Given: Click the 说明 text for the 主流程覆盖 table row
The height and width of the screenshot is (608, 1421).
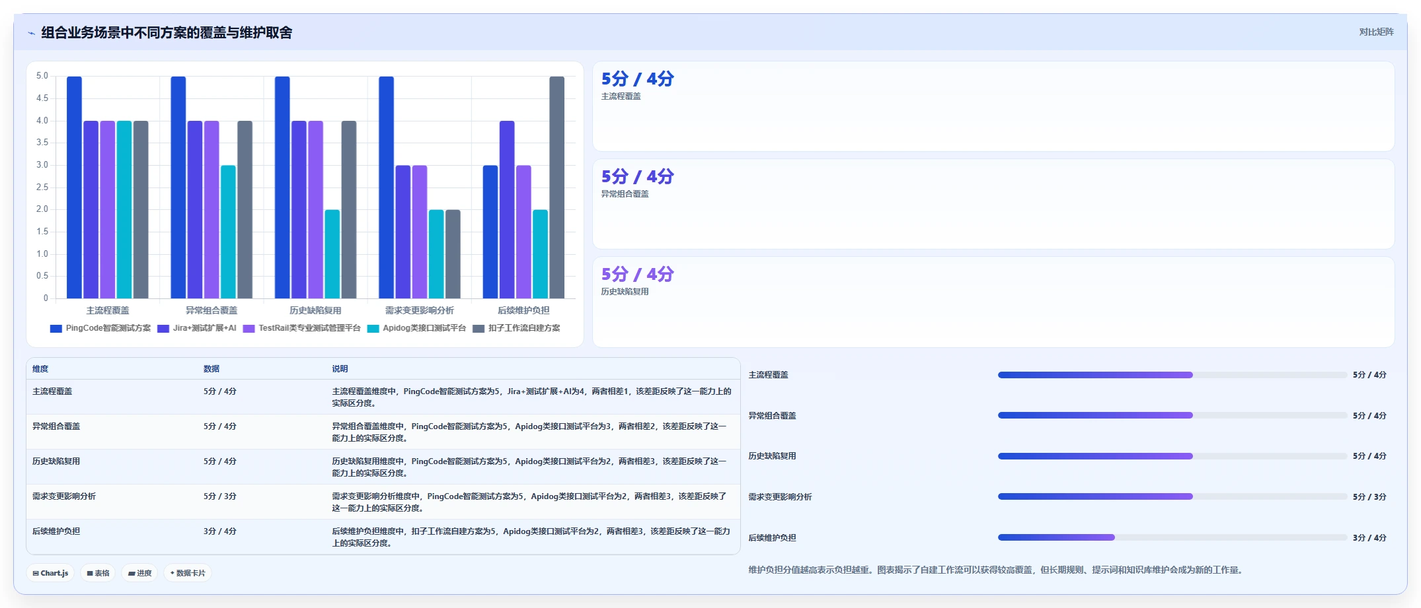Looking at the screenshot, I should pyautogui.click(x=531, y=397).
